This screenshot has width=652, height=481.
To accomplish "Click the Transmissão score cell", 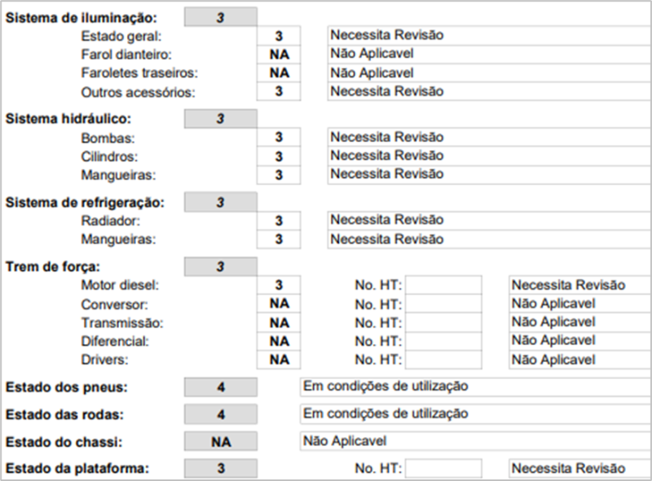I will 279,323.
